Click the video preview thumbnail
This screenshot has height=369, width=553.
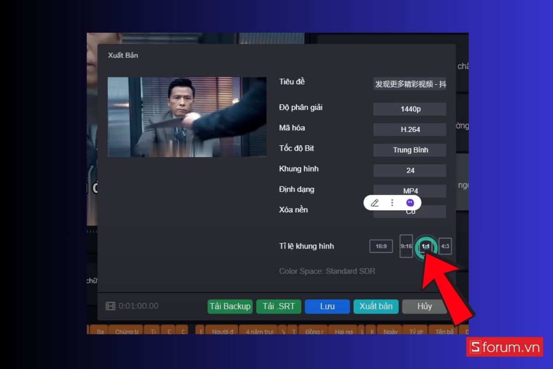point(187,117)
